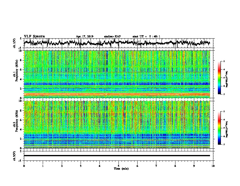Select the date text "Apr. 17, 2019"
Image resolution: width=240 pixels, height=186 pixels.
point(85,36)
